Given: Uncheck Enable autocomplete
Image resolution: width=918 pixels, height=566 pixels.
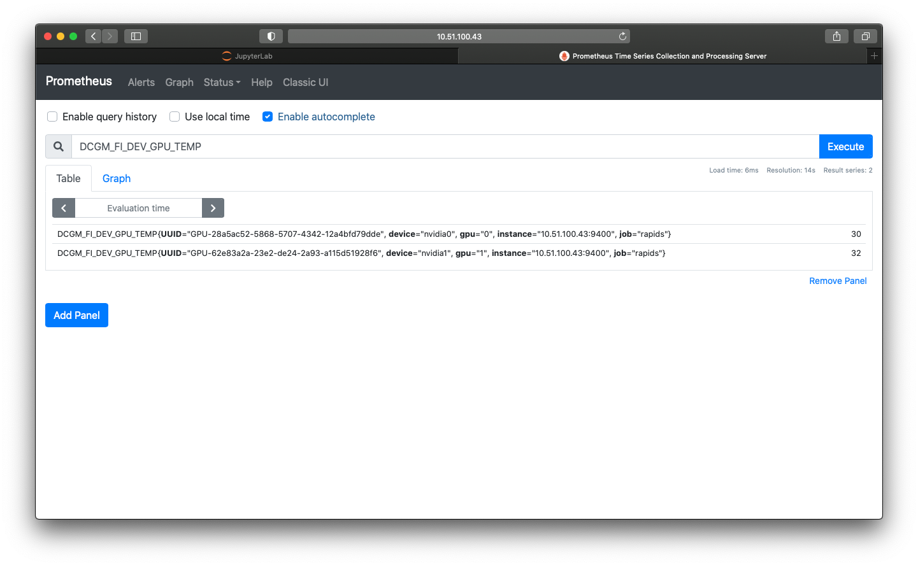Looking at the screenshot, I should [268, 117].
